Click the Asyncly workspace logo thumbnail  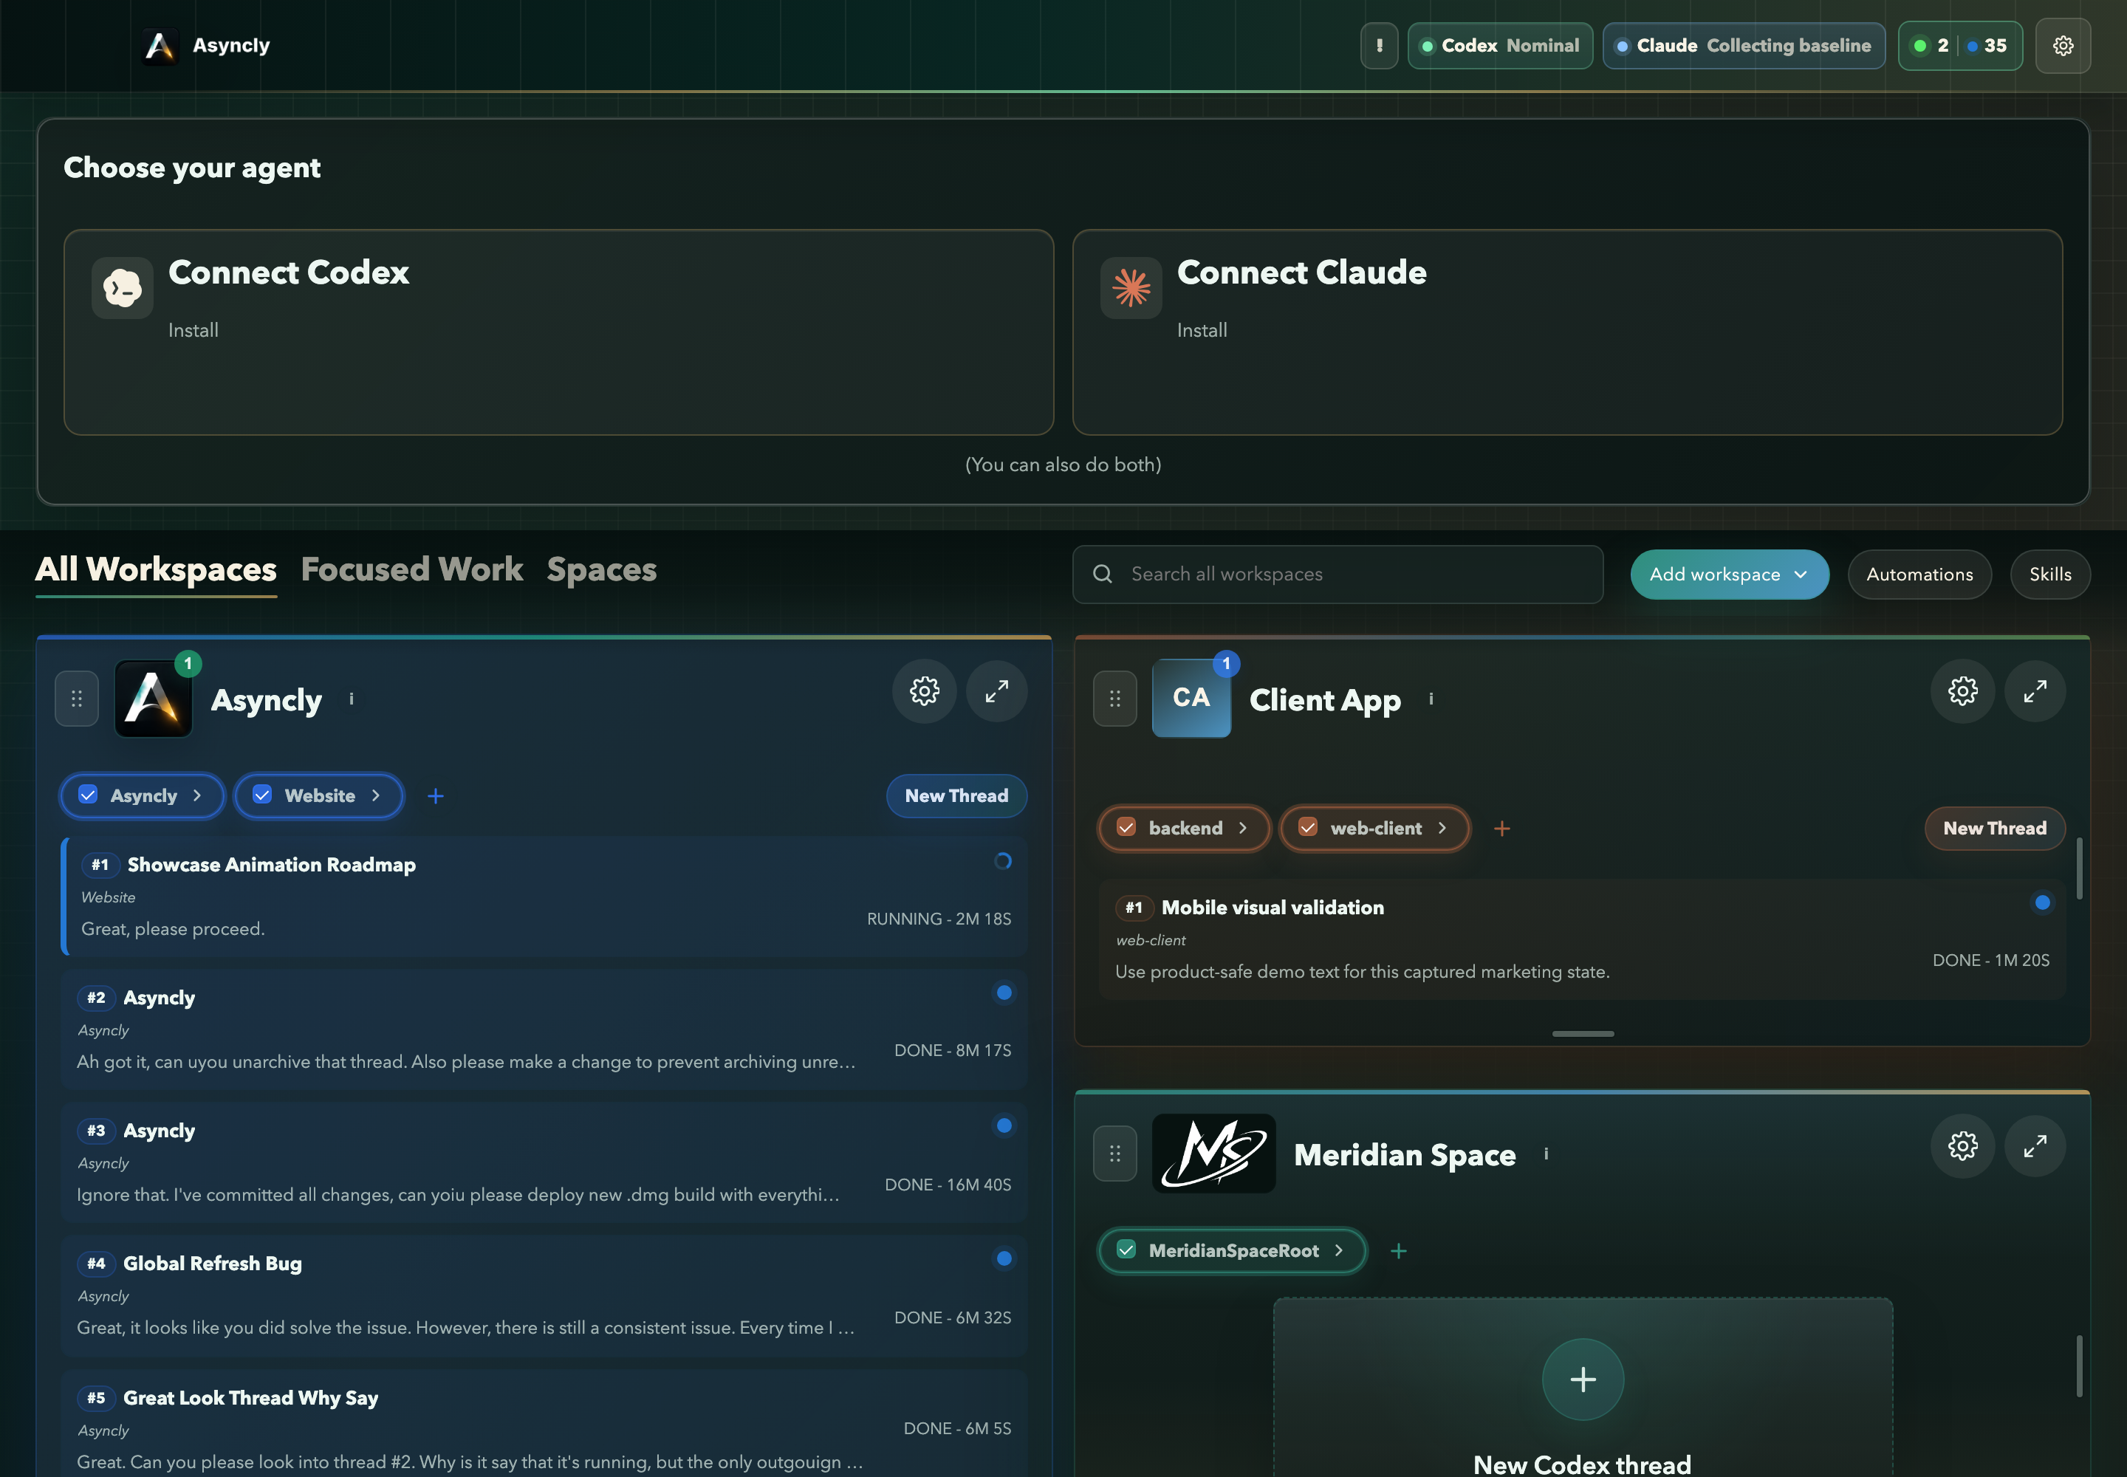pyautogui.click(x=153, y=699)
